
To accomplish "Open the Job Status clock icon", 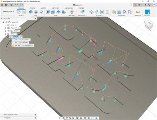I will click(139, 5).
